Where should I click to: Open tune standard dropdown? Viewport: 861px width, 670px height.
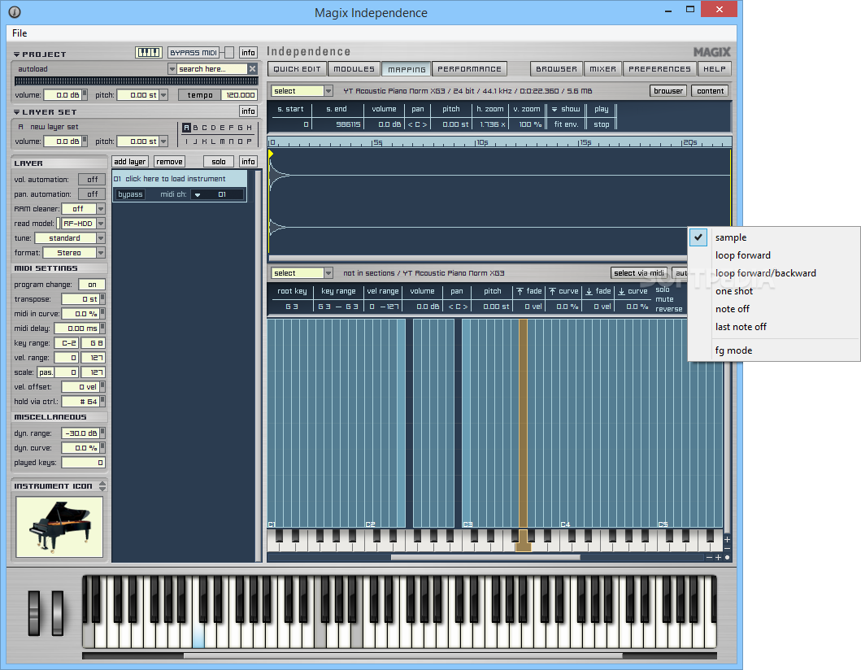pos(101,238)
